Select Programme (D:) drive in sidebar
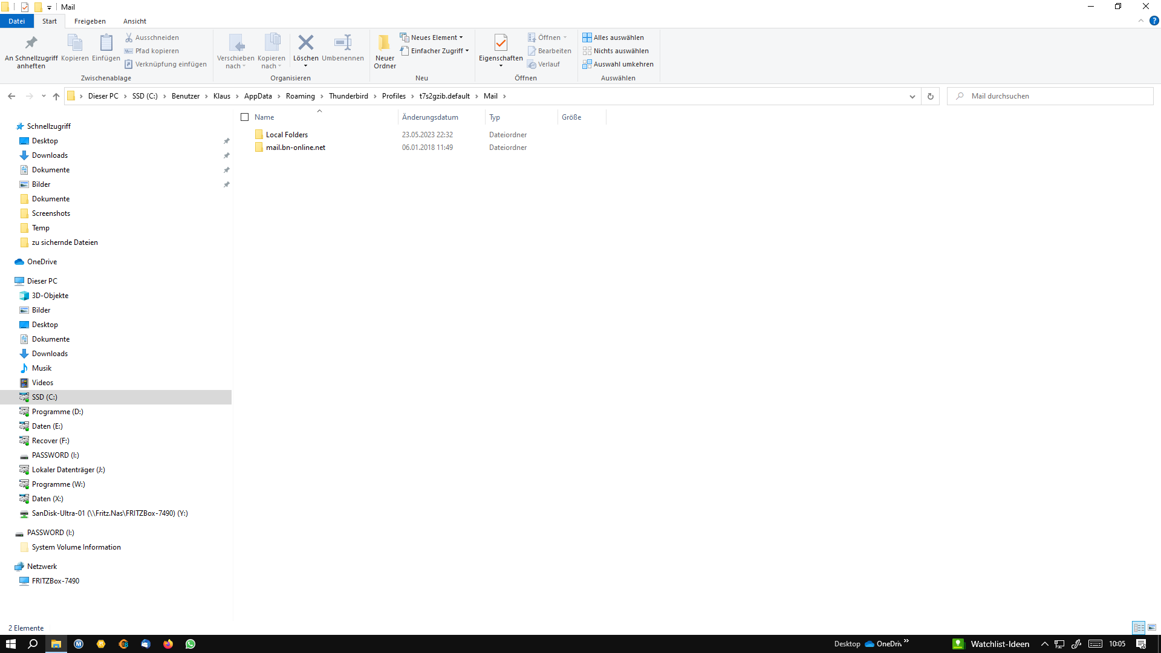Image resolution: width=1161 pixels, height=653 pixels. [57, 412]
